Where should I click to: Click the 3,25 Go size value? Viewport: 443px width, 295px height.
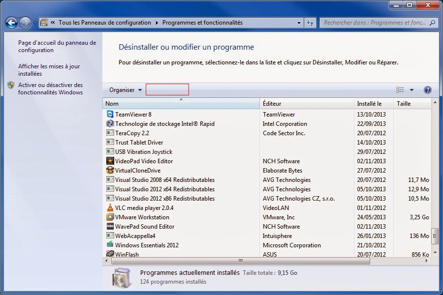[419, 217]
